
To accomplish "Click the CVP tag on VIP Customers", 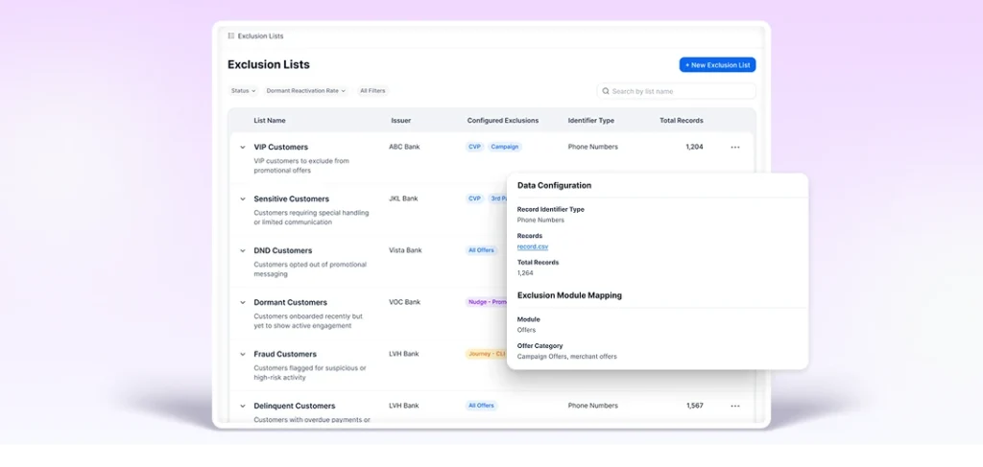I will pyautogui.click(x=474, y=147).
